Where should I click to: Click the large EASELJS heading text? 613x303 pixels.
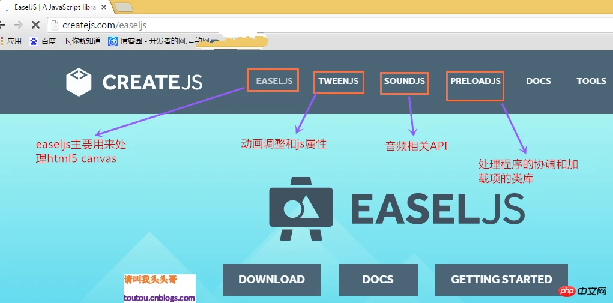click(438, 209)
